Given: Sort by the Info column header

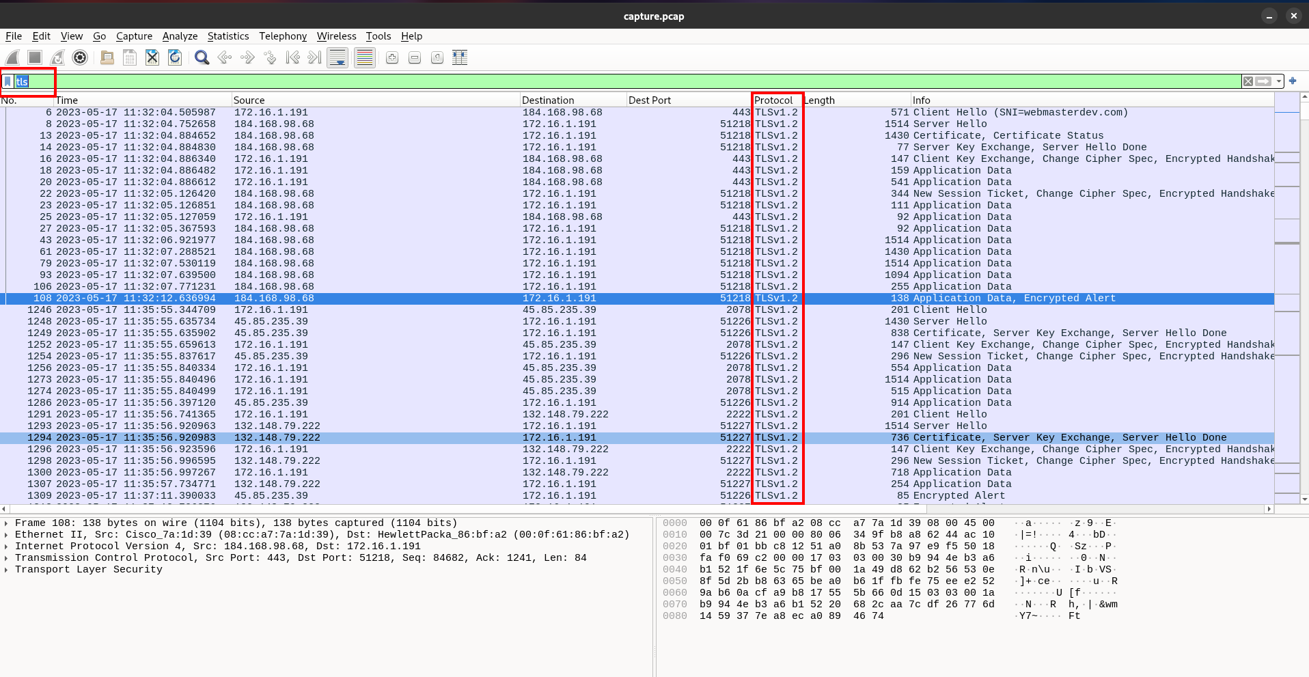Looking at the screenshot, I should pyautogui.click(x=1092, y=100).
